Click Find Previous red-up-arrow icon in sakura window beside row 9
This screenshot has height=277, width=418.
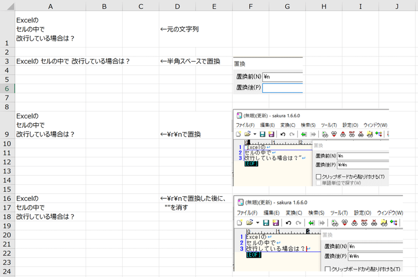[x=343, y=134]
